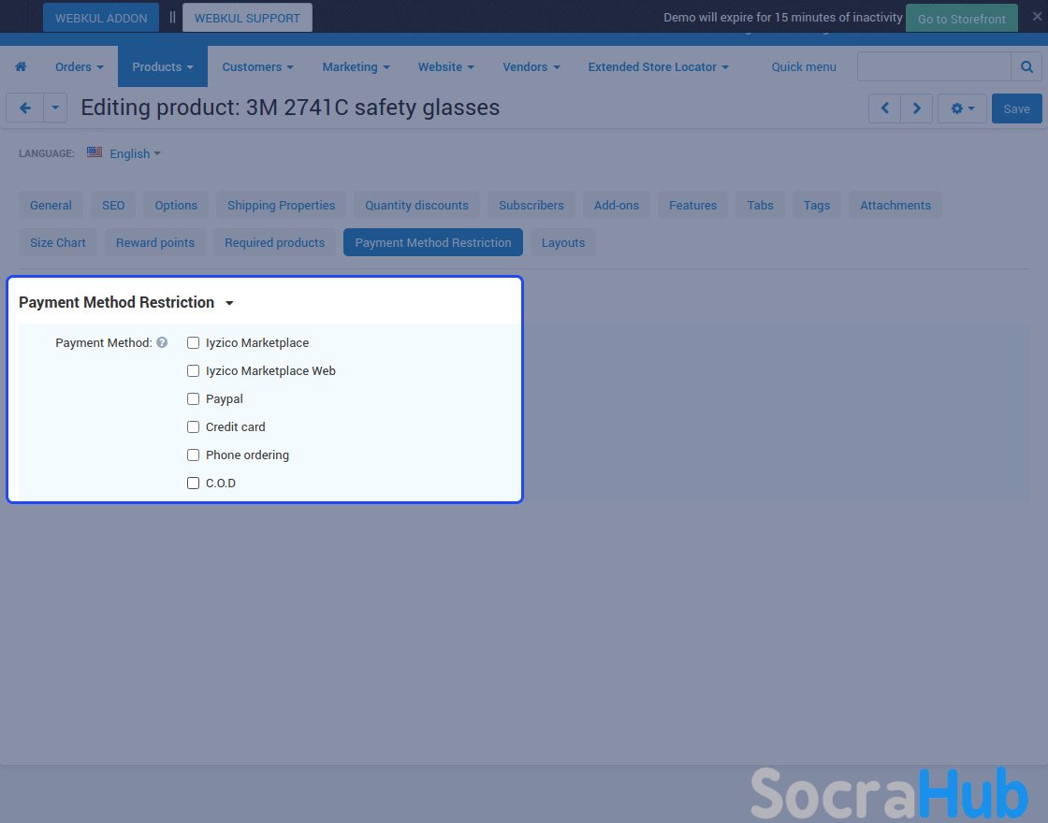Screen dimensions: 1048x823
Task: Toggle Iyzico Marketplace Web checkbox
Action: [x=194, y=371]
